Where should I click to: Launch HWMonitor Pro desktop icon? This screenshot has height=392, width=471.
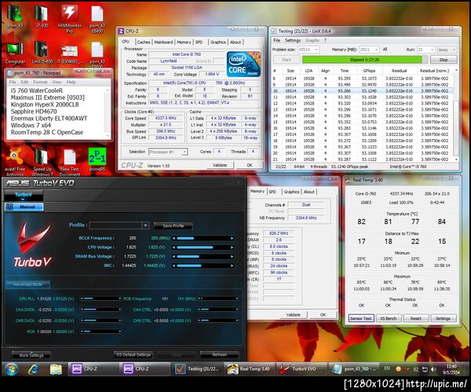[69, 19]
